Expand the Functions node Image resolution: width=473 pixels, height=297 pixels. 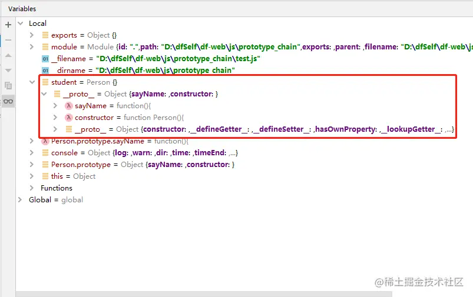click(32, 188)
